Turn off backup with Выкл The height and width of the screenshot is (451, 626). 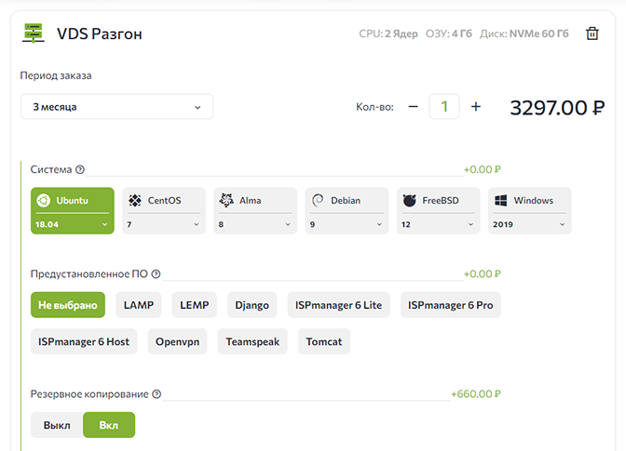click(57, 425)
